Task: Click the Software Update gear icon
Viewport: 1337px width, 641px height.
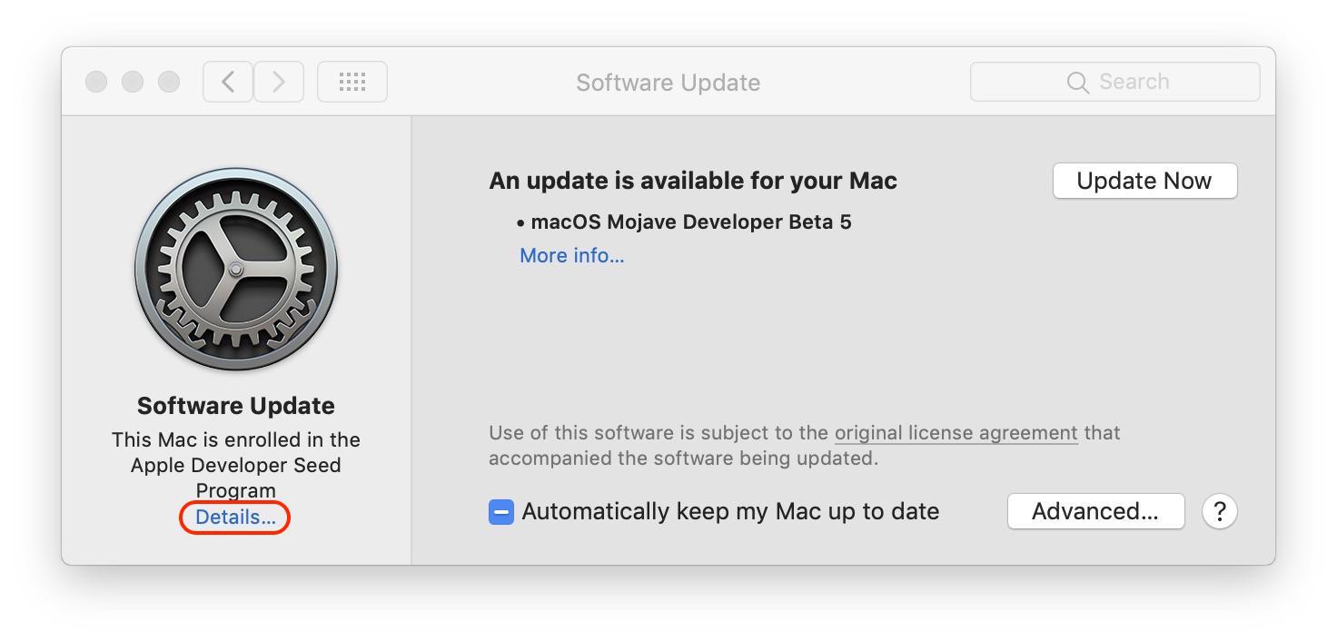Action: [x=236, y=270]
